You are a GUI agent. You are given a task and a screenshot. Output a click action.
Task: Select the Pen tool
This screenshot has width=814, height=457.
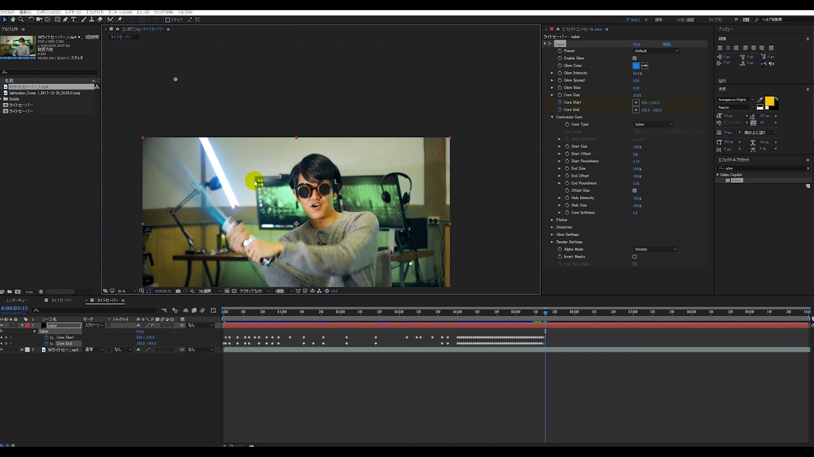pyautogui.click(x=66, y=20)
